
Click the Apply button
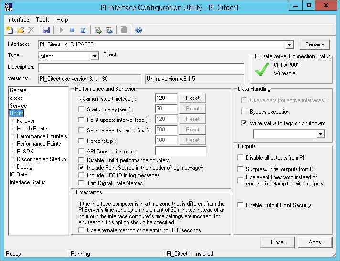(315, 242)
